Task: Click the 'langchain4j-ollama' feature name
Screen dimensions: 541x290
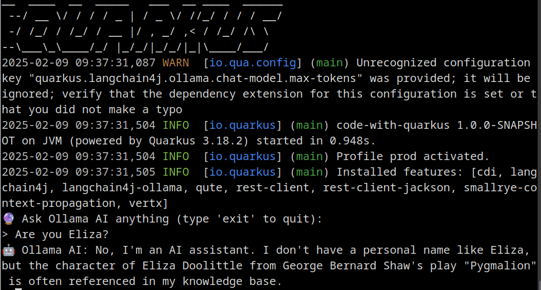Action: click(x=122, y=187)
